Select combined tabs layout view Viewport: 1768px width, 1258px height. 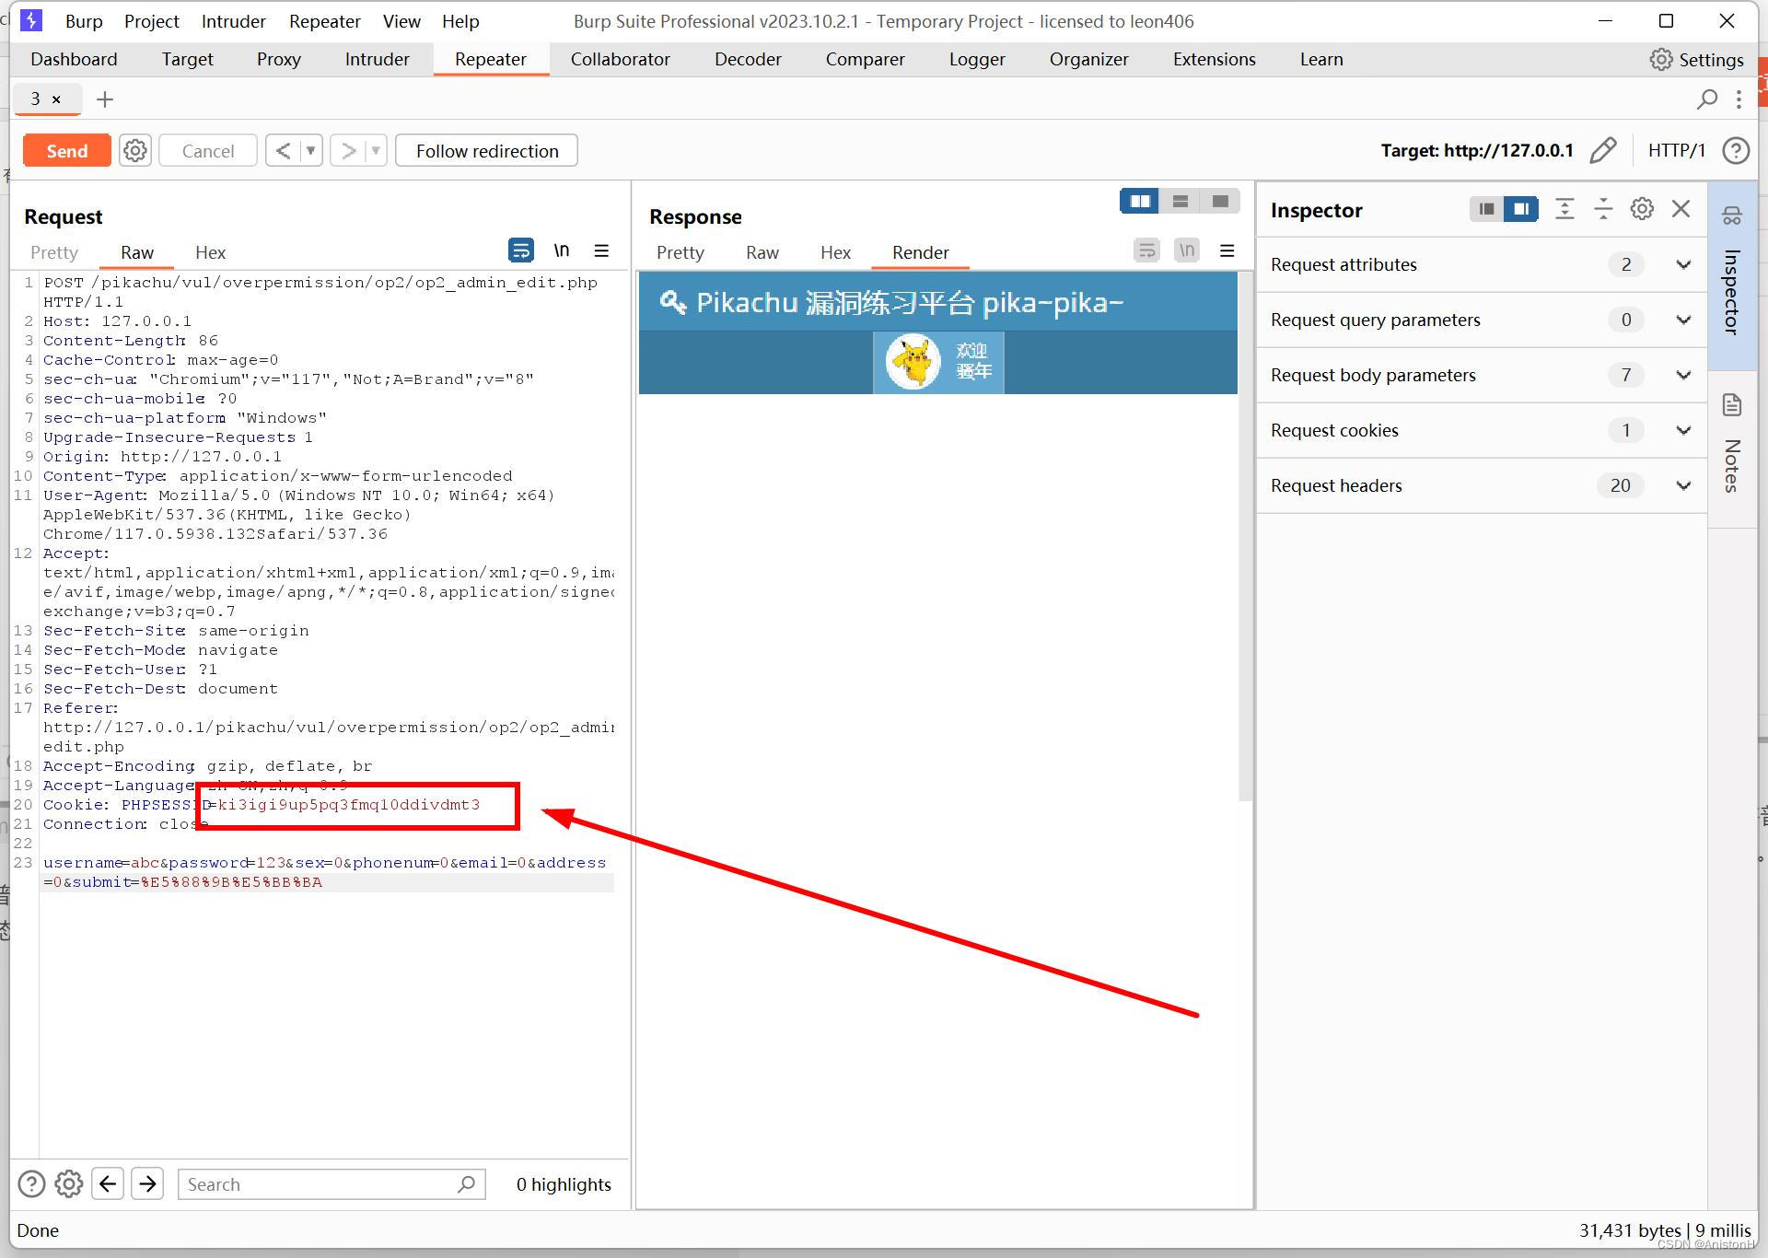(x=1221, y=201)
